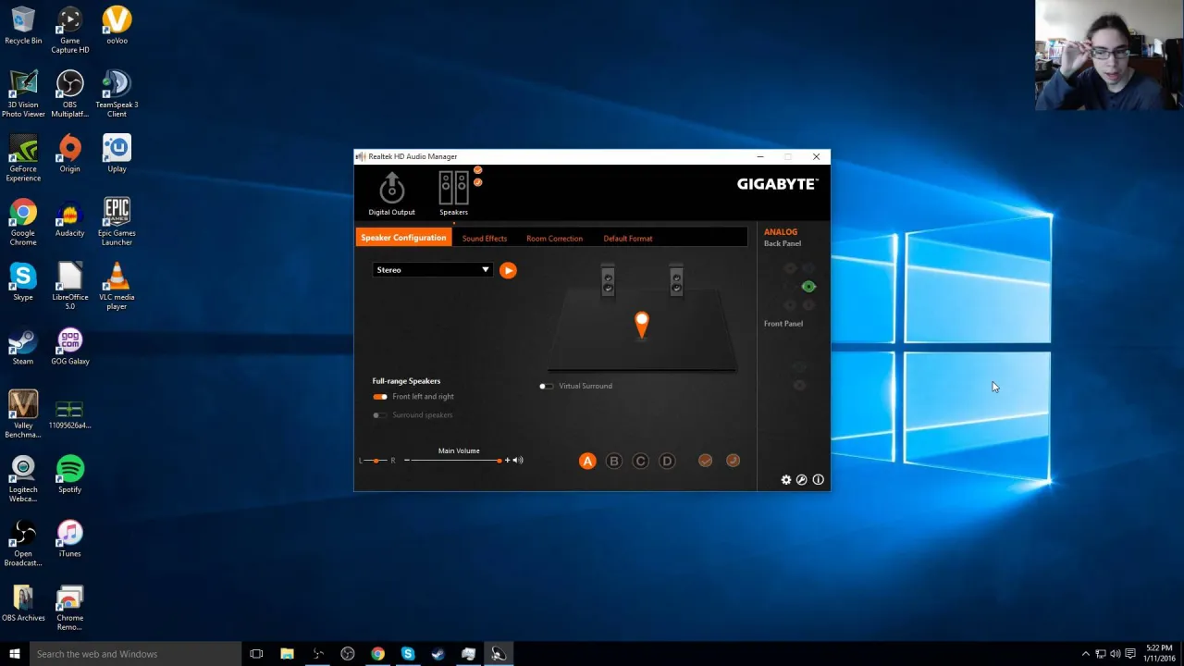
Task: Open the Realtek settings gear icon
Action: pos(785,479)
